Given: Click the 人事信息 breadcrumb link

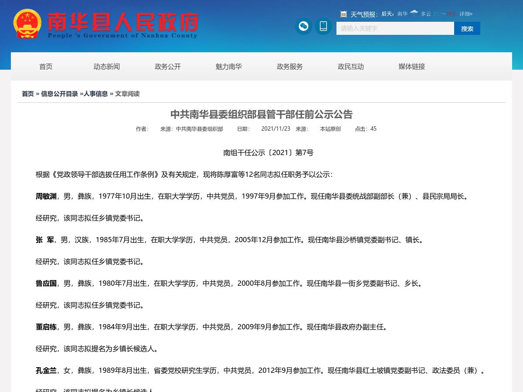Looking at the screenshot, I should point(95,94).
